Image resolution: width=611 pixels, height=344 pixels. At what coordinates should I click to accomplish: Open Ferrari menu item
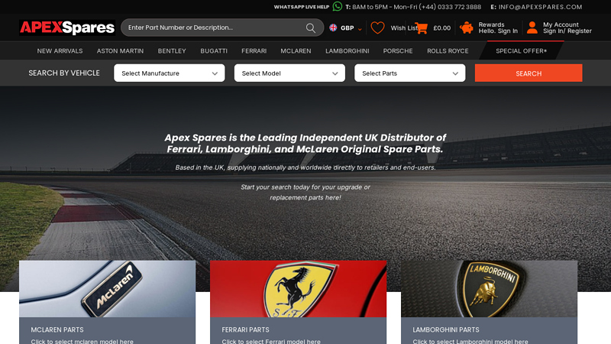254,50
